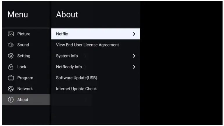Expand System Info via its chevron
Viewport: 224px width, 126px height.
[x=134, y=56]
